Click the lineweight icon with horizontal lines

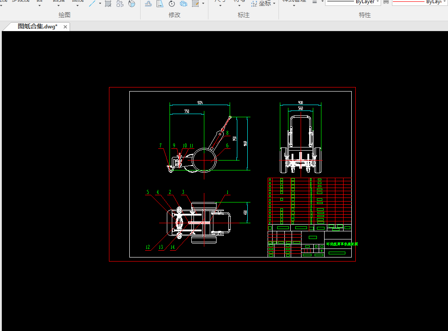315,2
